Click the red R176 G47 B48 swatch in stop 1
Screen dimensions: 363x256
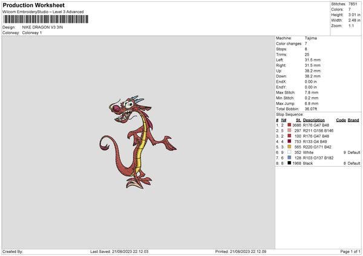[289, 125]
